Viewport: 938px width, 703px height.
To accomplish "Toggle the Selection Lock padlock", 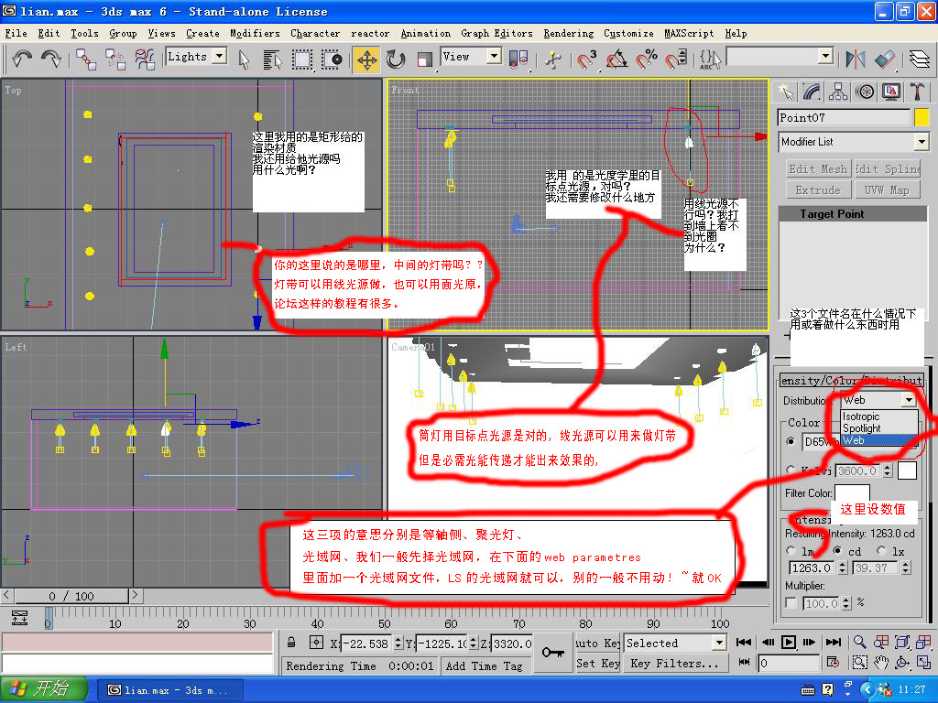I will [291, 643].
